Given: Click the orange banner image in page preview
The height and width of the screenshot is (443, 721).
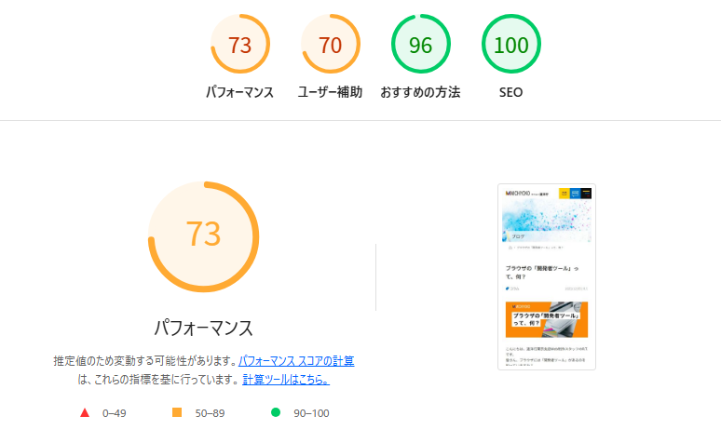Looking at the screenshot, I should (546, 319).
